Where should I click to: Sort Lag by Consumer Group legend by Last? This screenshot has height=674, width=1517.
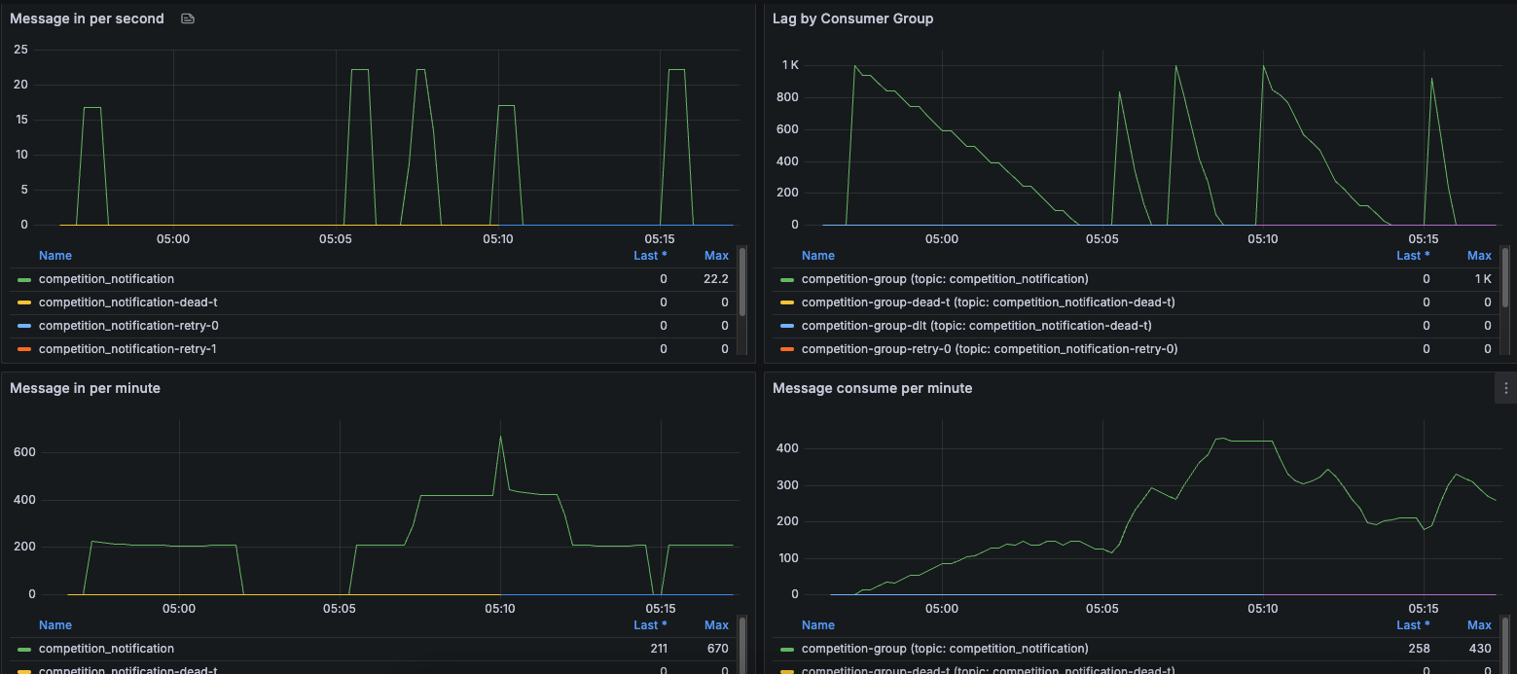(1413, 256)
